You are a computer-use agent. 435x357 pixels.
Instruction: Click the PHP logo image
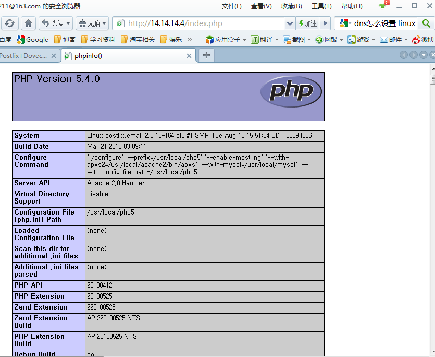291,92
